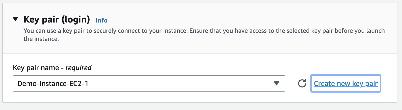The height and width of the screenshot is (110, 402).
Task: Click the Key pair (login) heading
Action: click(x=57, y=19)
